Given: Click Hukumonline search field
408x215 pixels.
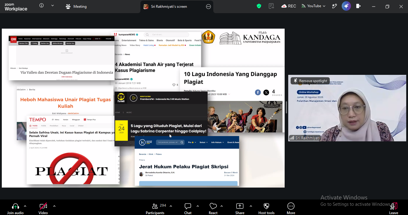Looking at the screenshot, I should (170, 142).
